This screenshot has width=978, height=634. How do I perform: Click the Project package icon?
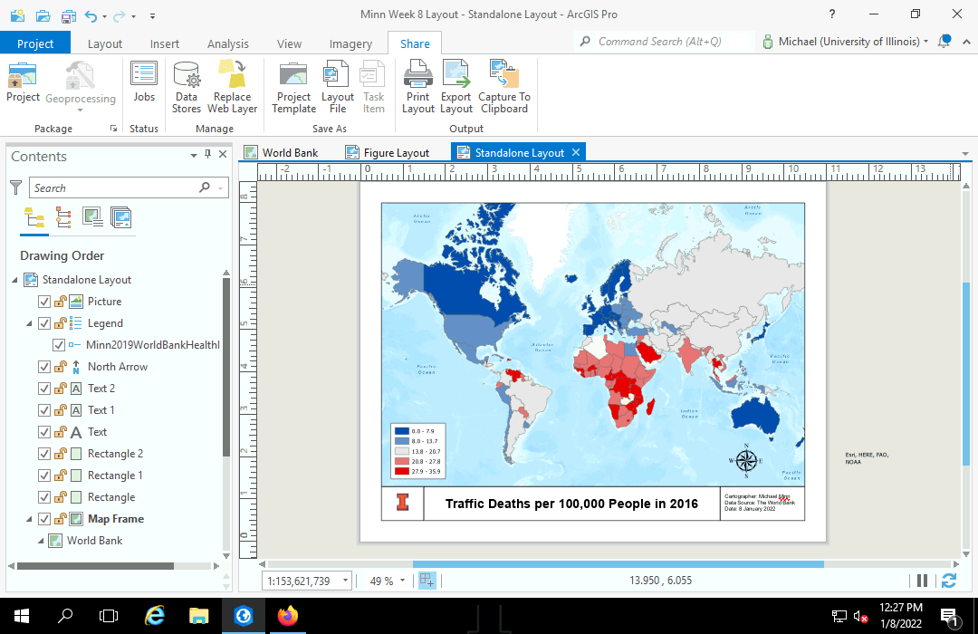23,82
